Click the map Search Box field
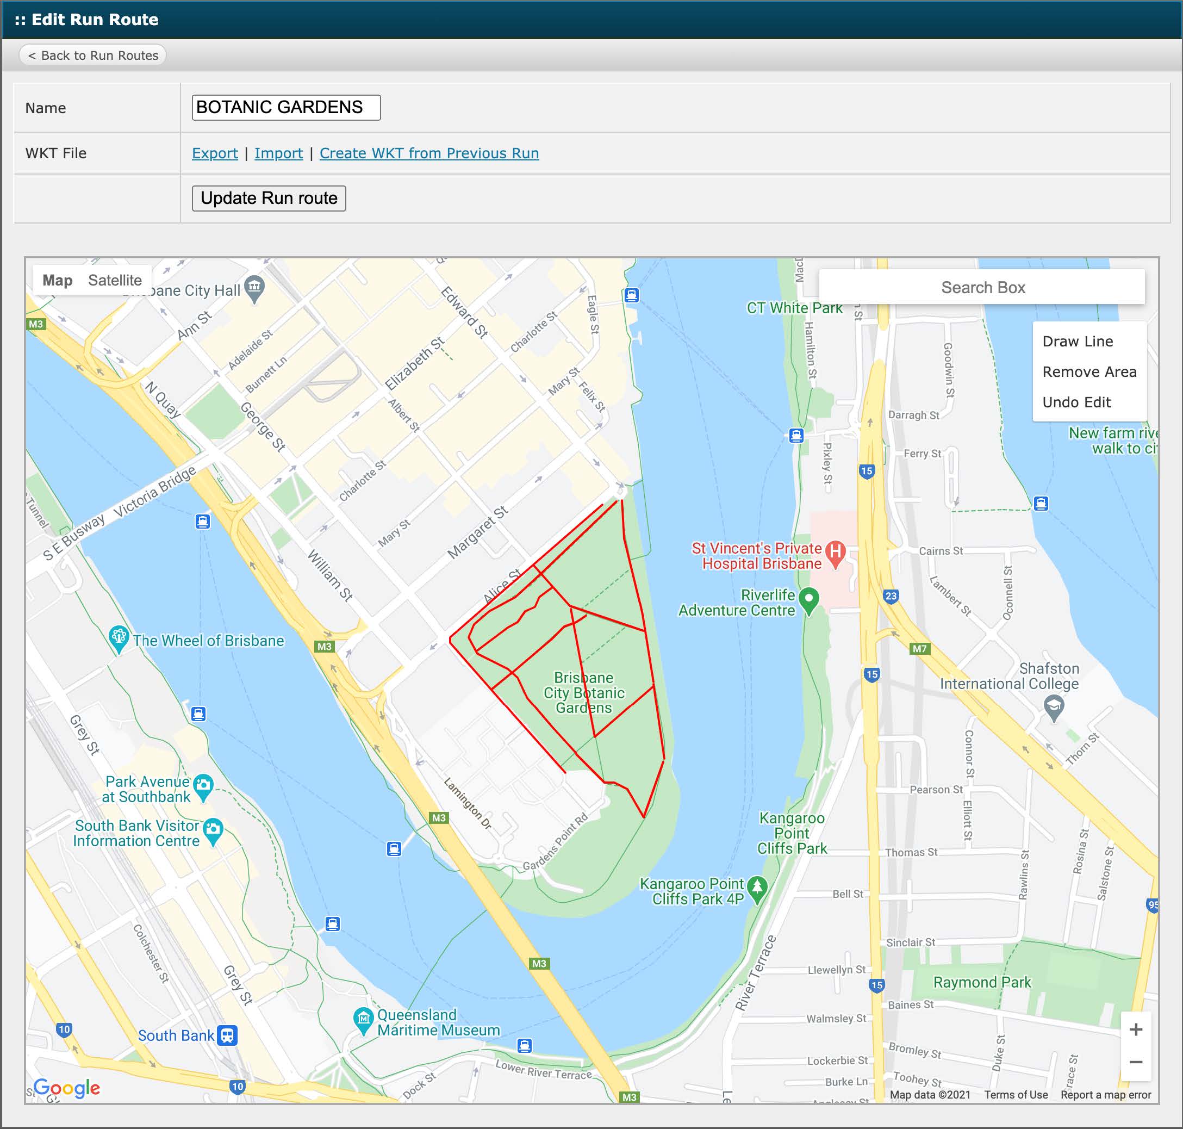 click(x=982, y=288)
